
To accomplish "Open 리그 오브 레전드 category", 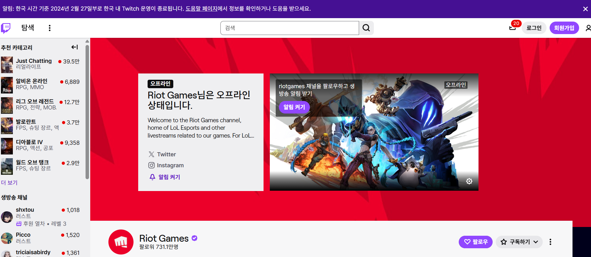I will pos(40,105).
